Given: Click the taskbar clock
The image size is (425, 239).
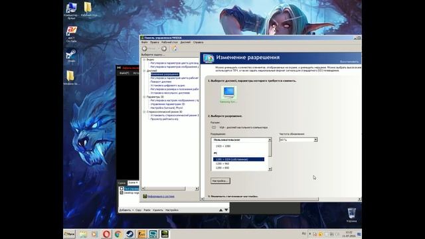Looking at the screenshot, I should tap(349, 234).
